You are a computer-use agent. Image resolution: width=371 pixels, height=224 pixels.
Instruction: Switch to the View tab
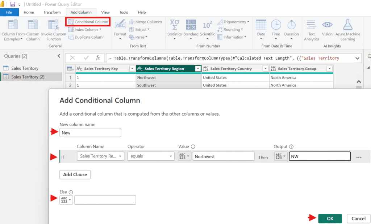click(105, 12)
